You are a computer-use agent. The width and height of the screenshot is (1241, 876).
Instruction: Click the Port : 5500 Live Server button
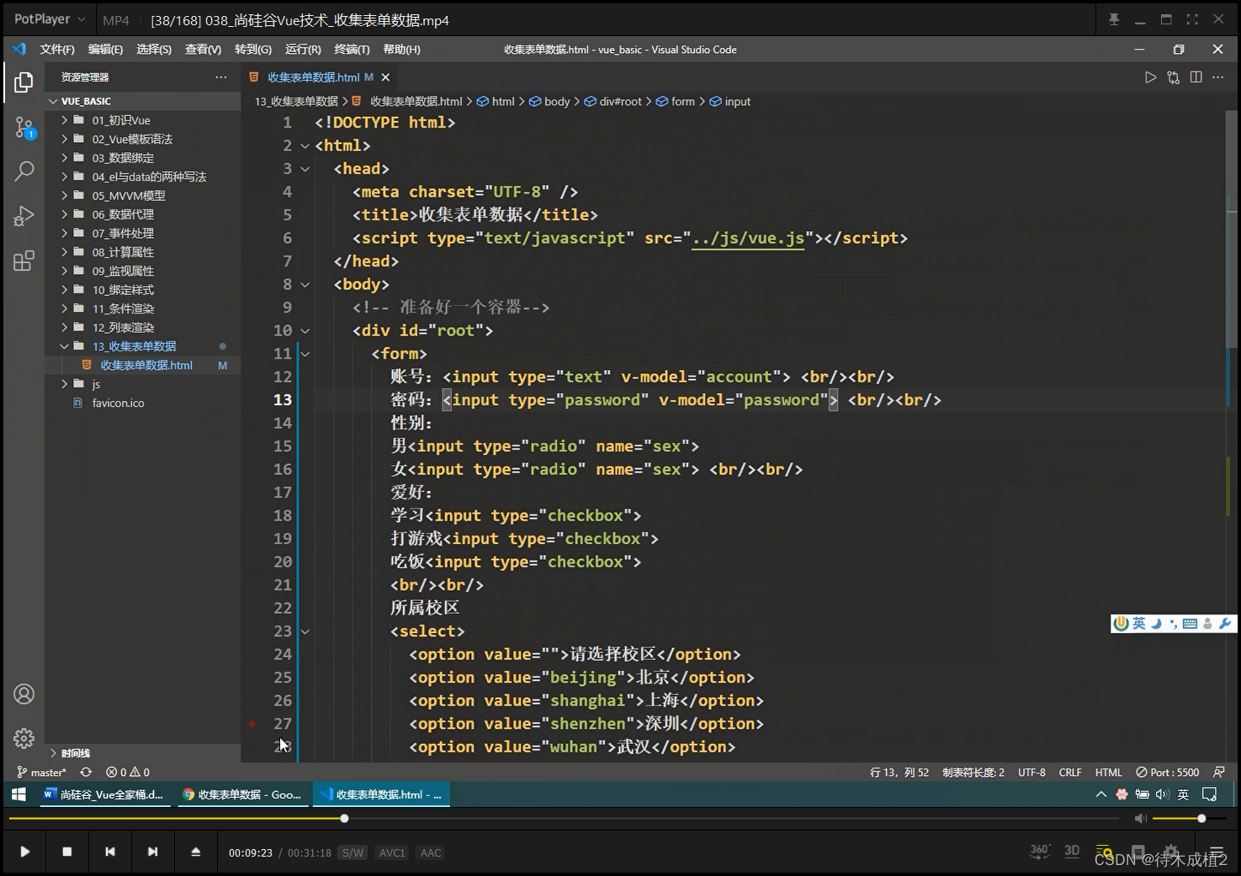tap(1167, 772)
